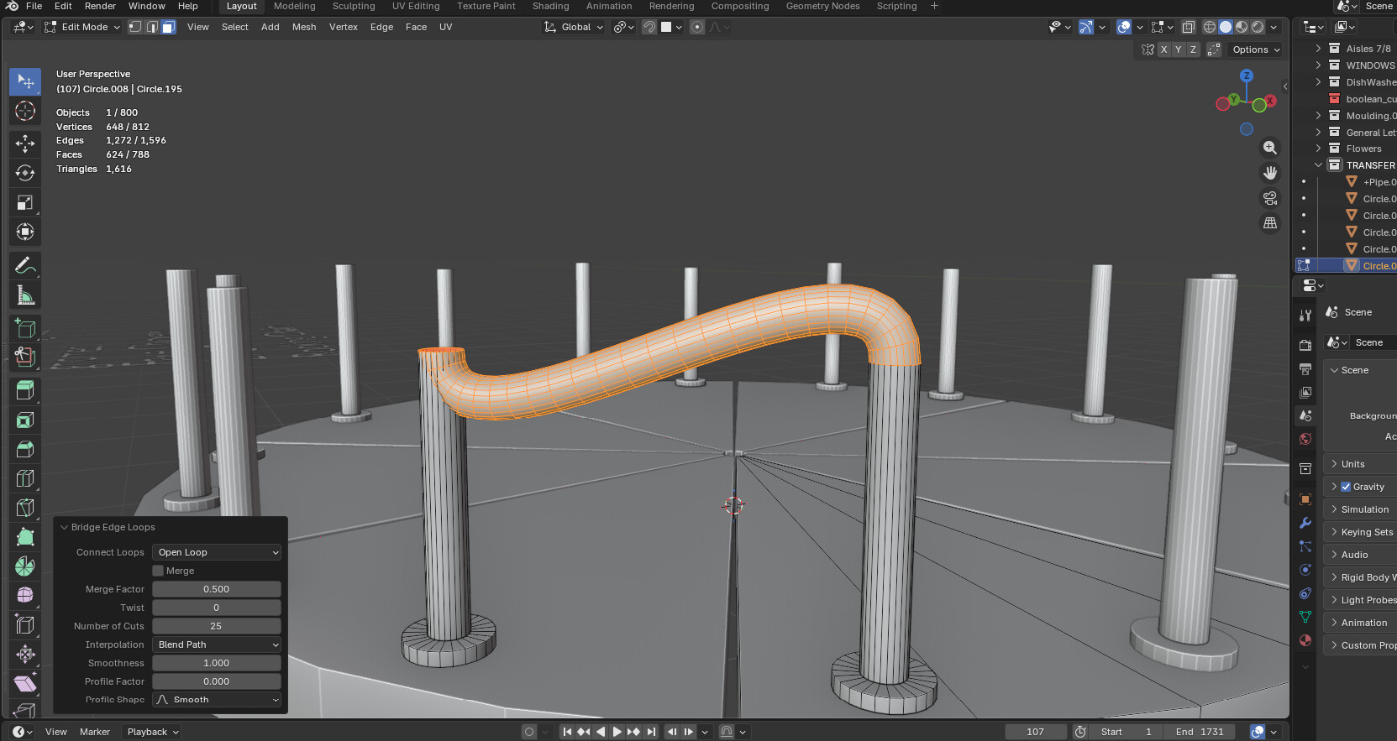Enable face select mode
1397x741 pixels.
click(x=168, y=27)
